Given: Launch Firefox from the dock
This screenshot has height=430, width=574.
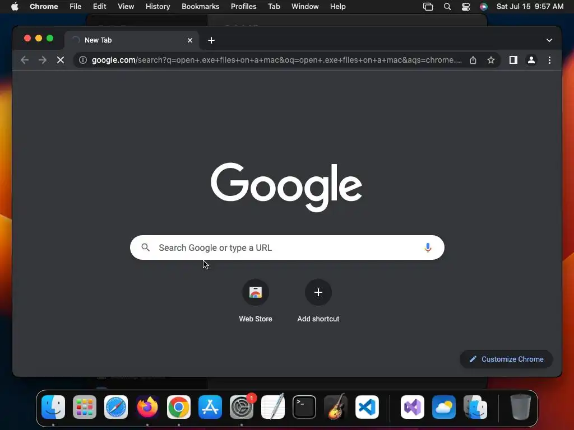Looking at the screenshot, I should point(147,407).
